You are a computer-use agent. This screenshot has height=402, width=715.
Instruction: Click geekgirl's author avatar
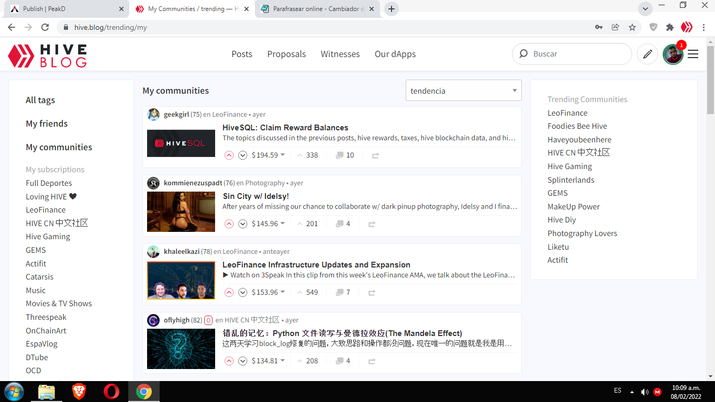pos(153,115)
